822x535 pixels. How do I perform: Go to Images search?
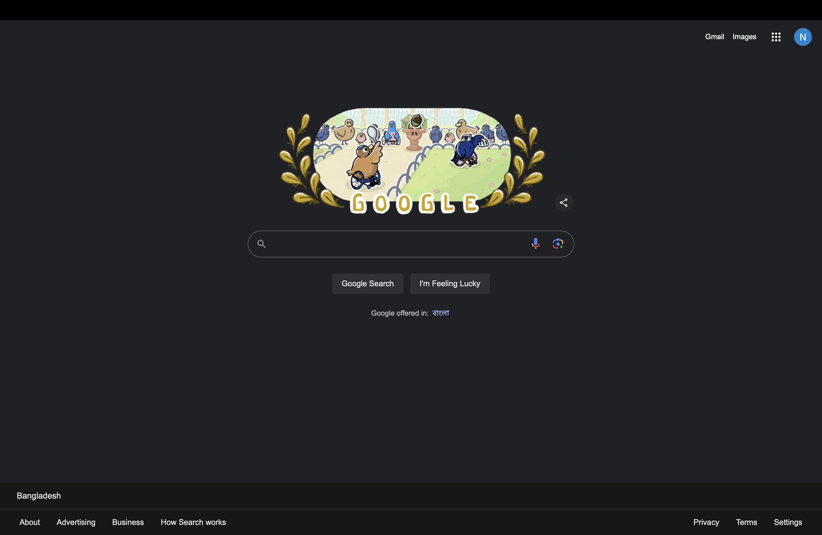coord(744,37)
